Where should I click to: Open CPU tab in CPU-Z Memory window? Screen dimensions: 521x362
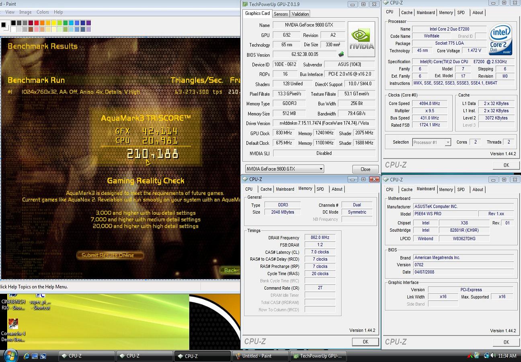tap(249, 189)
